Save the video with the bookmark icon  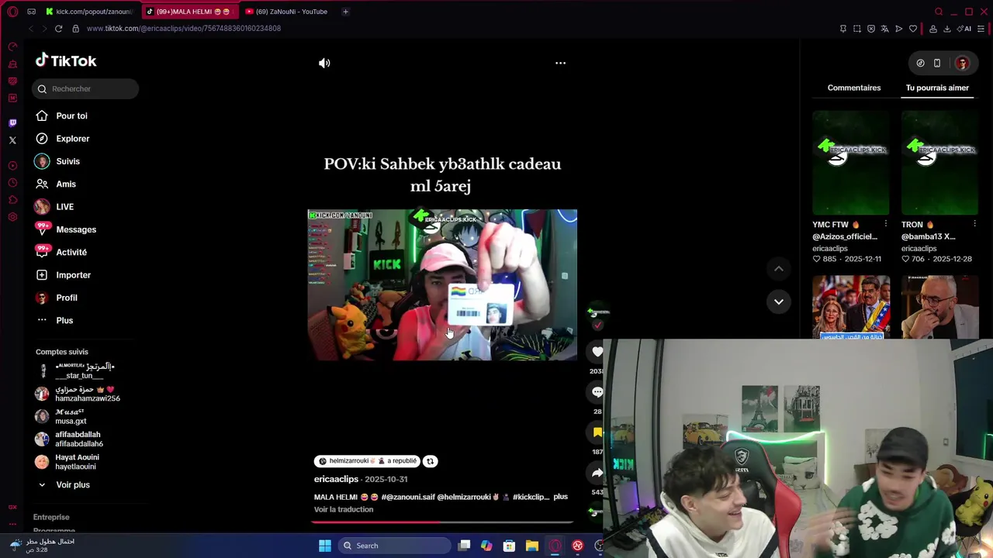[x=597, y=432]
